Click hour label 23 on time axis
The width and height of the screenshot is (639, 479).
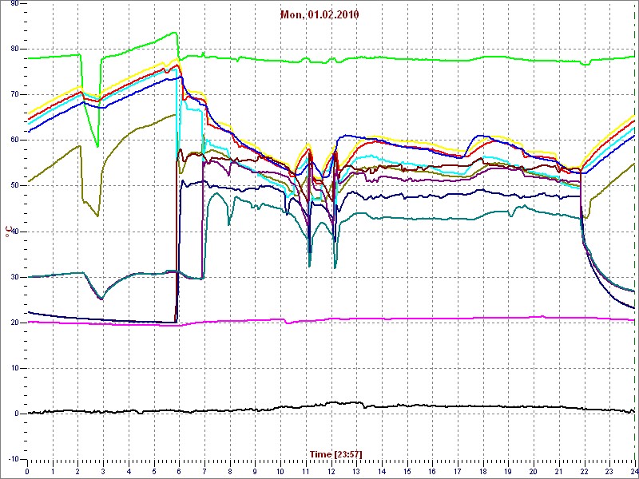click(x=609, y=471)
